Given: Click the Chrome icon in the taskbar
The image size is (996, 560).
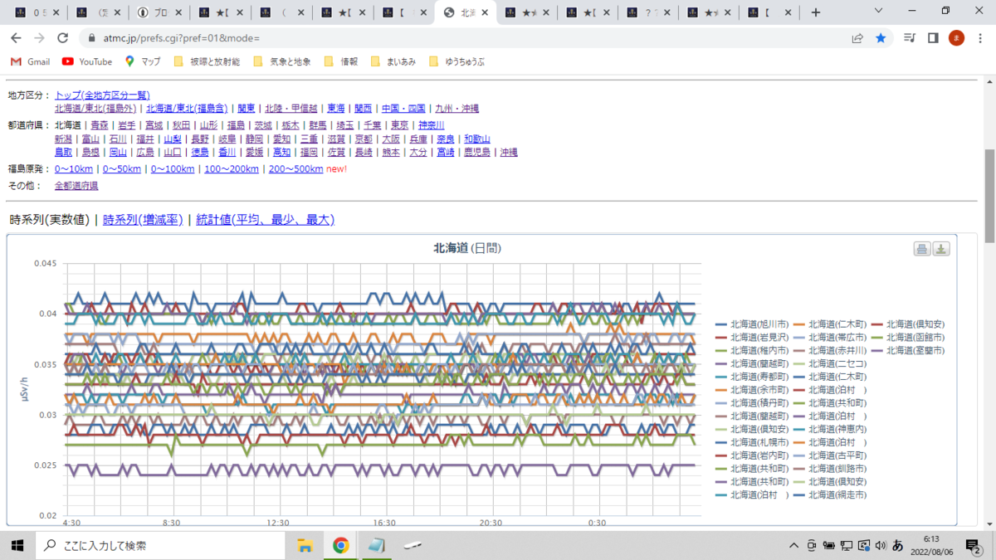Looking at the screenshot, I should [x=340, y=545].
